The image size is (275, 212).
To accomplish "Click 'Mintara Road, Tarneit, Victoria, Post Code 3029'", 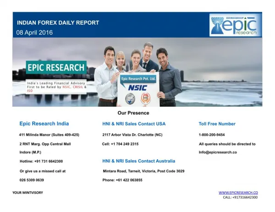I will coord(143,171).
